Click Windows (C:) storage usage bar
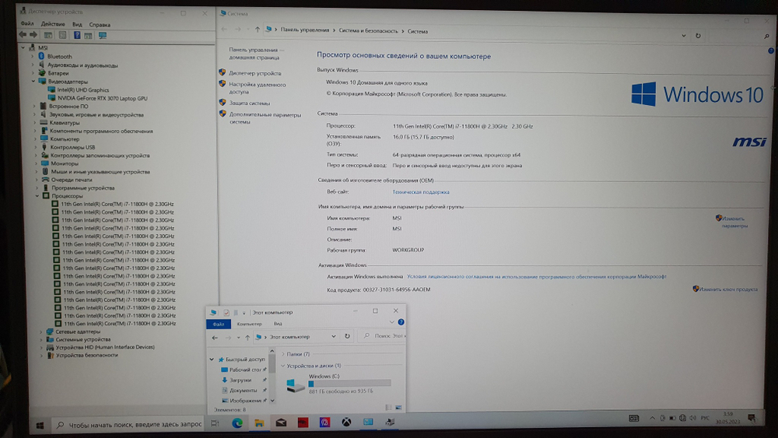 350,383
